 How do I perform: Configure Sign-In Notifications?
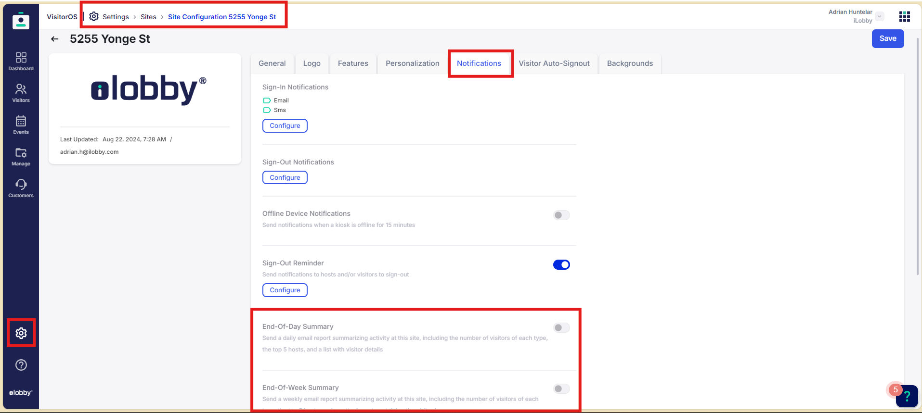[285, 125]
